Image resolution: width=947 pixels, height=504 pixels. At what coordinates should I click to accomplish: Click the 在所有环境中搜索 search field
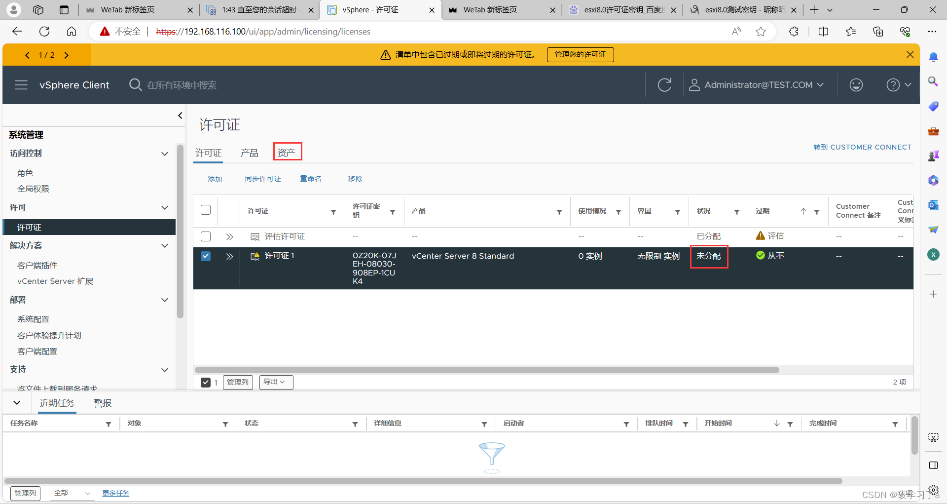tap(182, 85)
